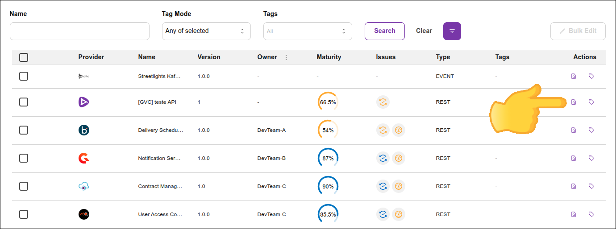616x229 pixels.
Task: Open details icon for Notification Ser... row
Action: (574, 158)
